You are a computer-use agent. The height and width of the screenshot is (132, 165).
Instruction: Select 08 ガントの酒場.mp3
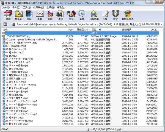17,65
